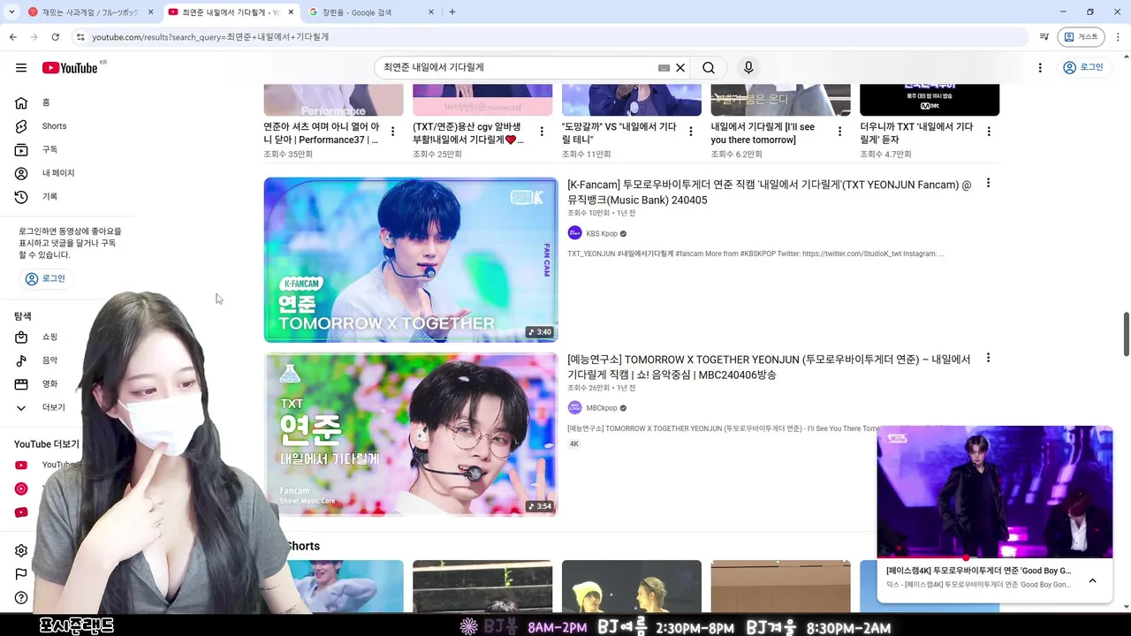Click the MBCkpop channel avatar
This screenshot has height=636, width=1131.
(574, 408)
